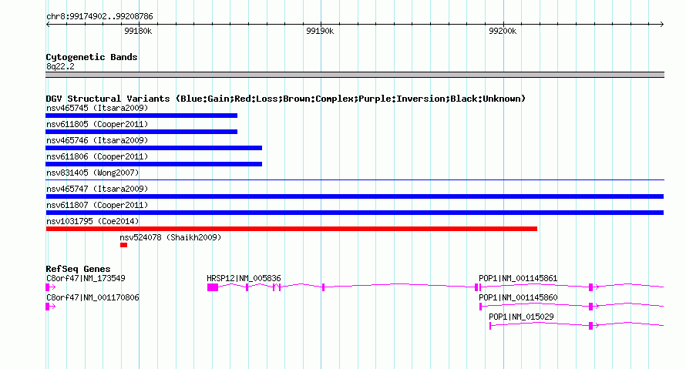This screenshot has height=369, width=686.
Task: Select the large HRSP12 first exon block
Action: click(213, 287)
